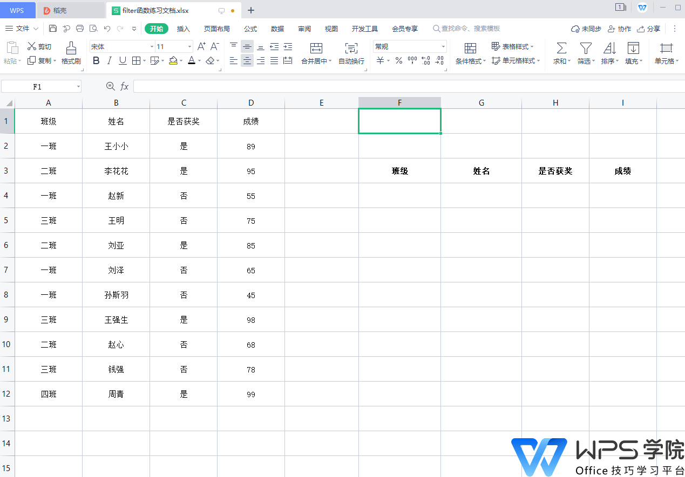The height and width of the screenshot is (477, 685).
Task: Open the 常规 number format dropdown
Action: coord(443,47)
